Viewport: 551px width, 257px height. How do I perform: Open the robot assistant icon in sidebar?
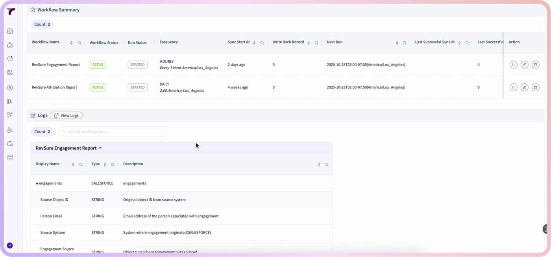coord(10,45)
